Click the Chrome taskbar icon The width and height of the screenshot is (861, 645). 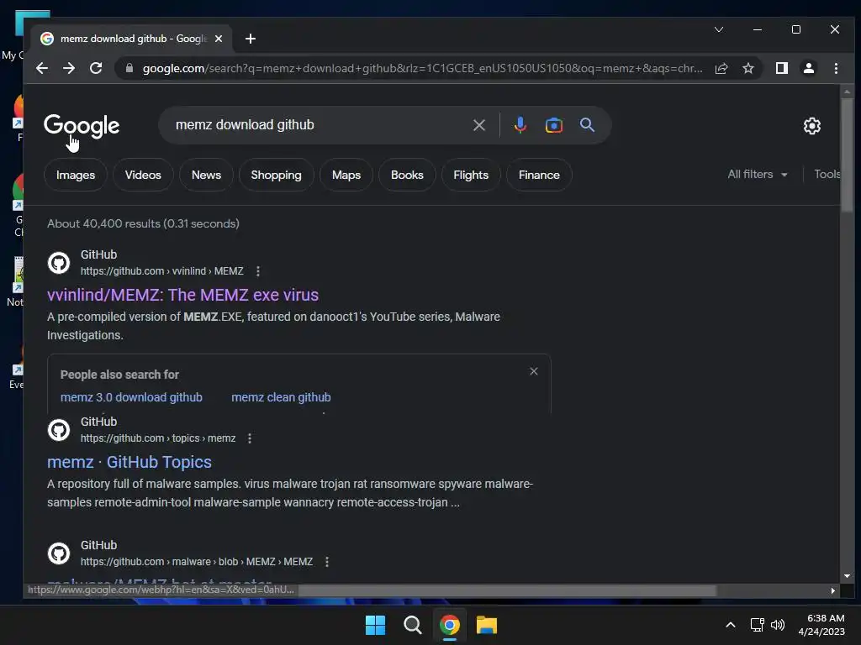pyautogui.click(x=449, y=625)
